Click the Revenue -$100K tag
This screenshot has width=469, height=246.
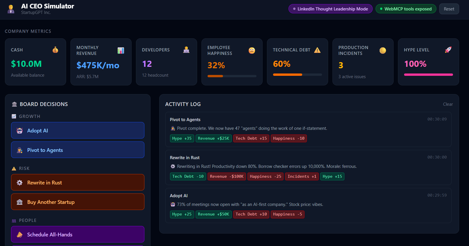(x=227, y=177)
